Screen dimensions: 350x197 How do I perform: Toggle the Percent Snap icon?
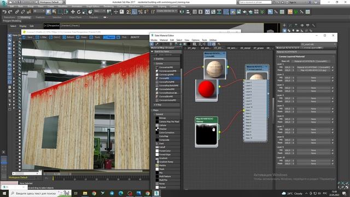click(141, 11)
